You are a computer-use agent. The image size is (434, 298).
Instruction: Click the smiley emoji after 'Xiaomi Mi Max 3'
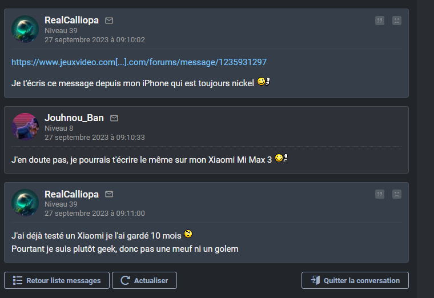point(281,158)
